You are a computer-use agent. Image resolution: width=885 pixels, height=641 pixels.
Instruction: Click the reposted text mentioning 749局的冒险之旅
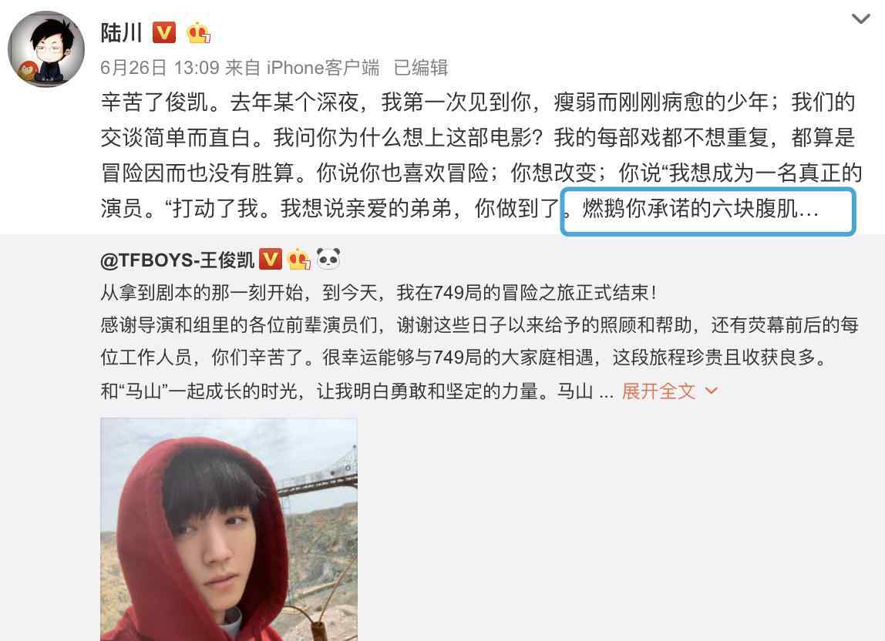point(379,292)
